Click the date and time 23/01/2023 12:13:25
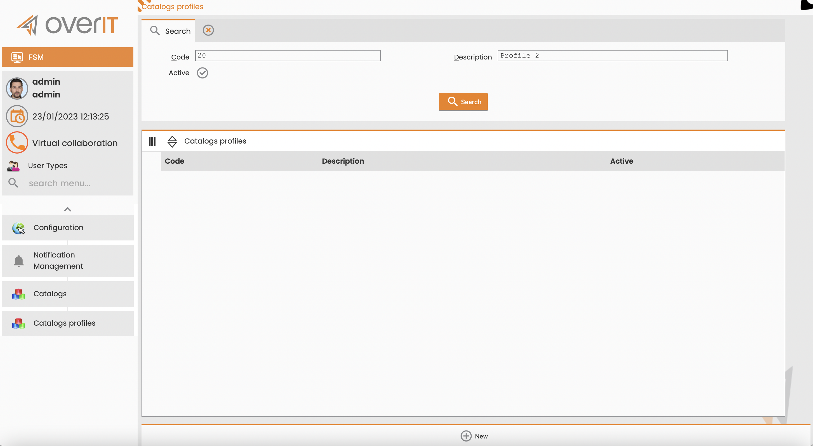The height and width of the screenshot is (446, 813). (x=70, y=117)
